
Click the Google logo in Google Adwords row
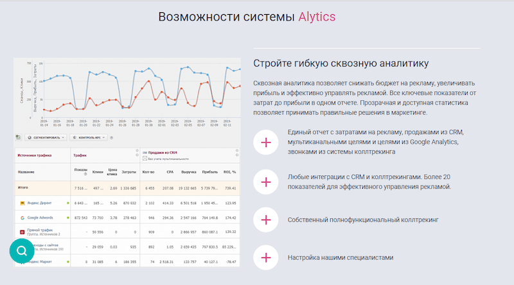point(22,218)
